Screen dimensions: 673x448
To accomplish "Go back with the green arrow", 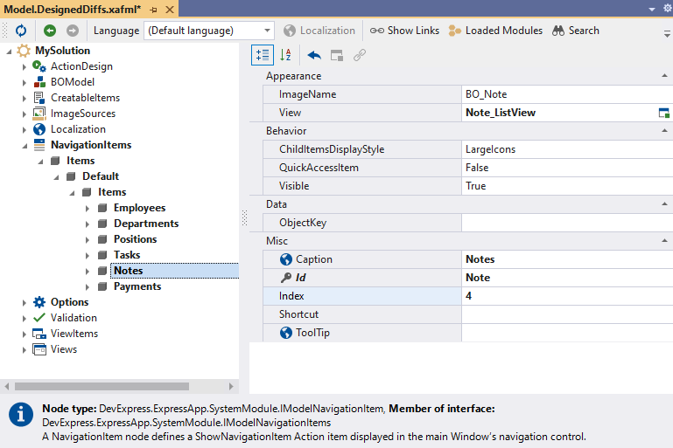I will point(50,31).
